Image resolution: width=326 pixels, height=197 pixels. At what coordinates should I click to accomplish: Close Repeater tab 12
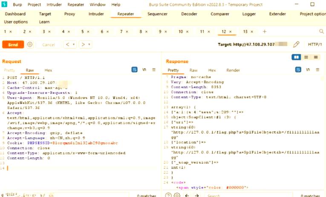point(231,32)
